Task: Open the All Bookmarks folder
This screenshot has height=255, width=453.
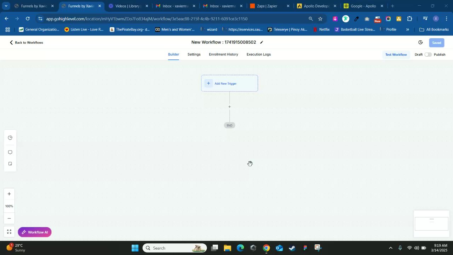Action: click(434, 30)
